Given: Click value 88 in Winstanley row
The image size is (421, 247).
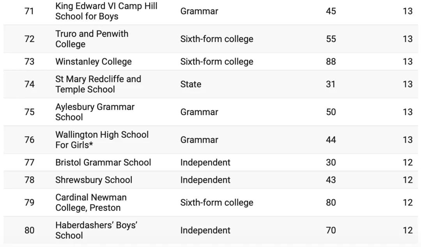Looking at the screenshot, I should [331, 61].
